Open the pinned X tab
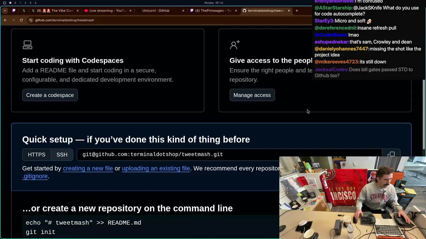 [24, 11]
